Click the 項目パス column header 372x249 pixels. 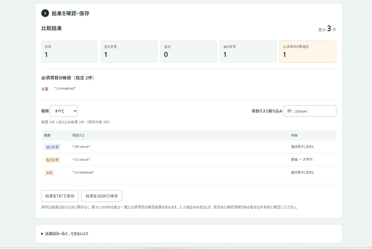78,135
